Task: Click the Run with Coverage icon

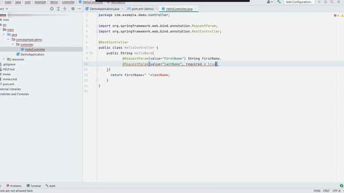Action: 332,2
